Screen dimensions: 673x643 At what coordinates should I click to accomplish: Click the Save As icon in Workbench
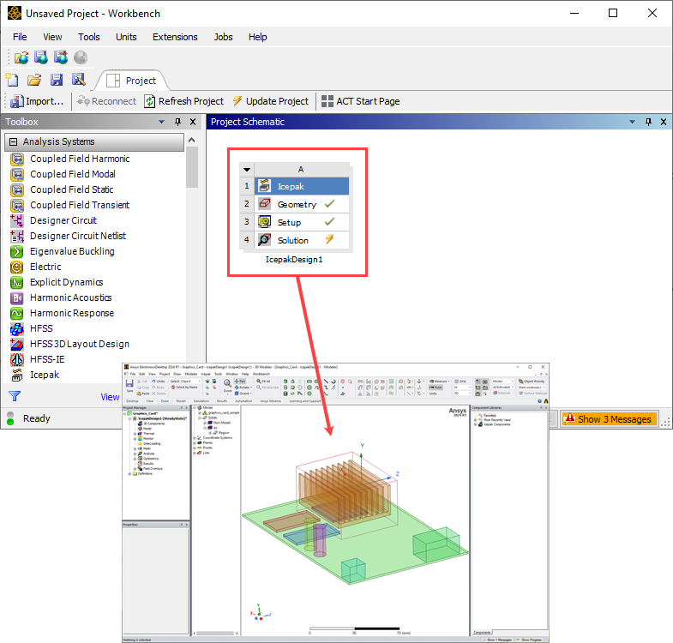(79, 80)
